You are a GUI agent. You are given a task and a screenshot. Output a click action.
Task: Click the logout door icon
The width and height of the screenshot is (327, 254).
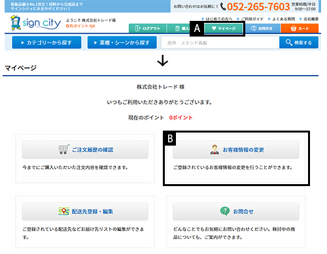[137, 29]
